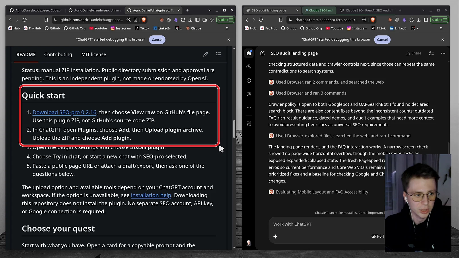Switch to the Contributing tab
This screenshot has width=459, height=258.
point(58,54)
